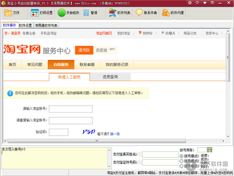The width and height of the screenshot is (234, 176).
Task: Click the 手机逛淘宝 link
Action: (x=49, y=33)
